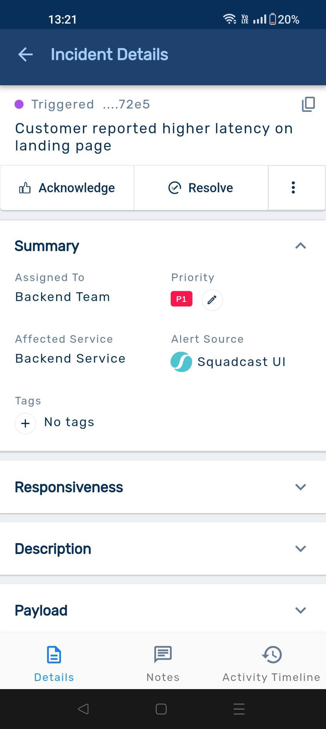Expand the Responsiveness section

coord(300,487)
